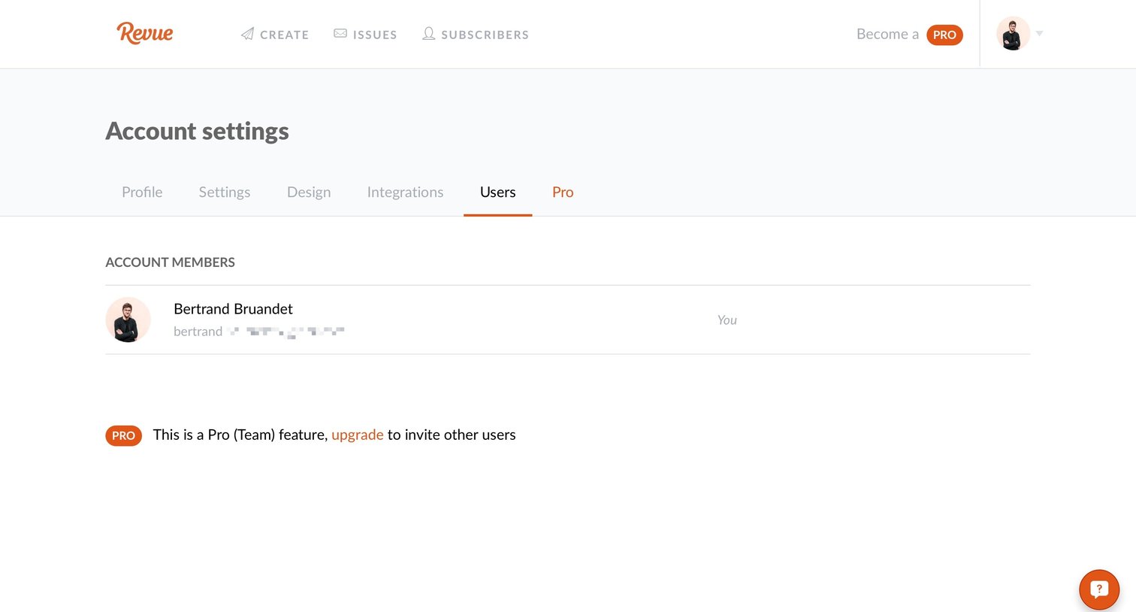Click the Revue logo
The image size is (1136, 612).
point(145,33)
